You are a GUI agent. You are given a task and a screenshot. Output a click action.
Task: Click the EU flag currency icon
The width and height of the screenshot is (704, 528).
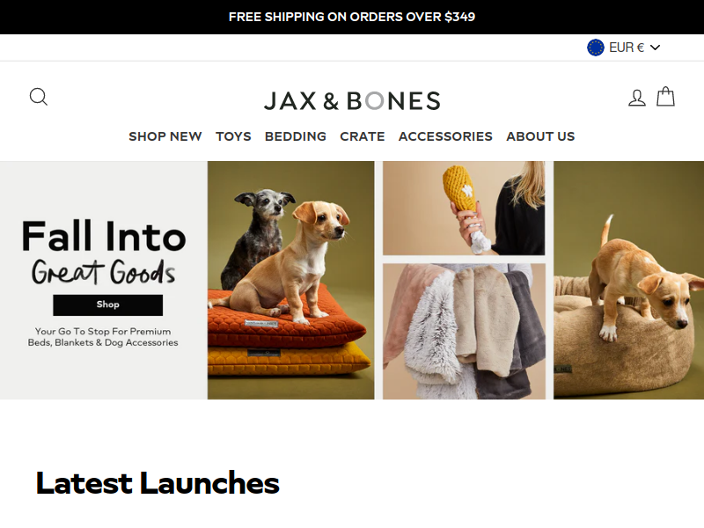pos(596,48)
